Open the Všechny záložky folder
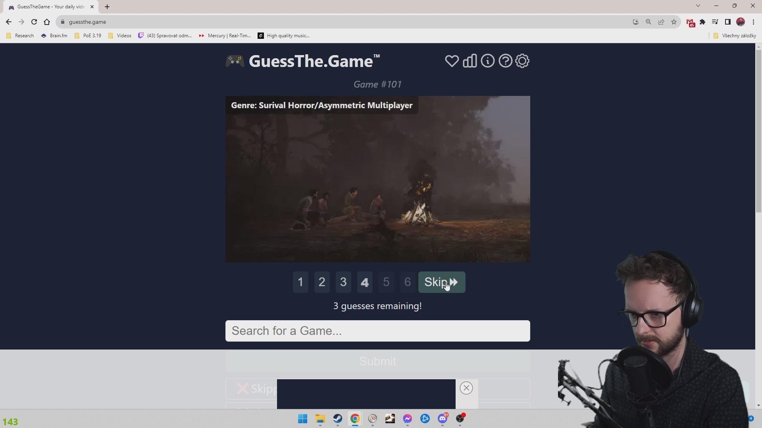762x428 pixels. [735, 36]
